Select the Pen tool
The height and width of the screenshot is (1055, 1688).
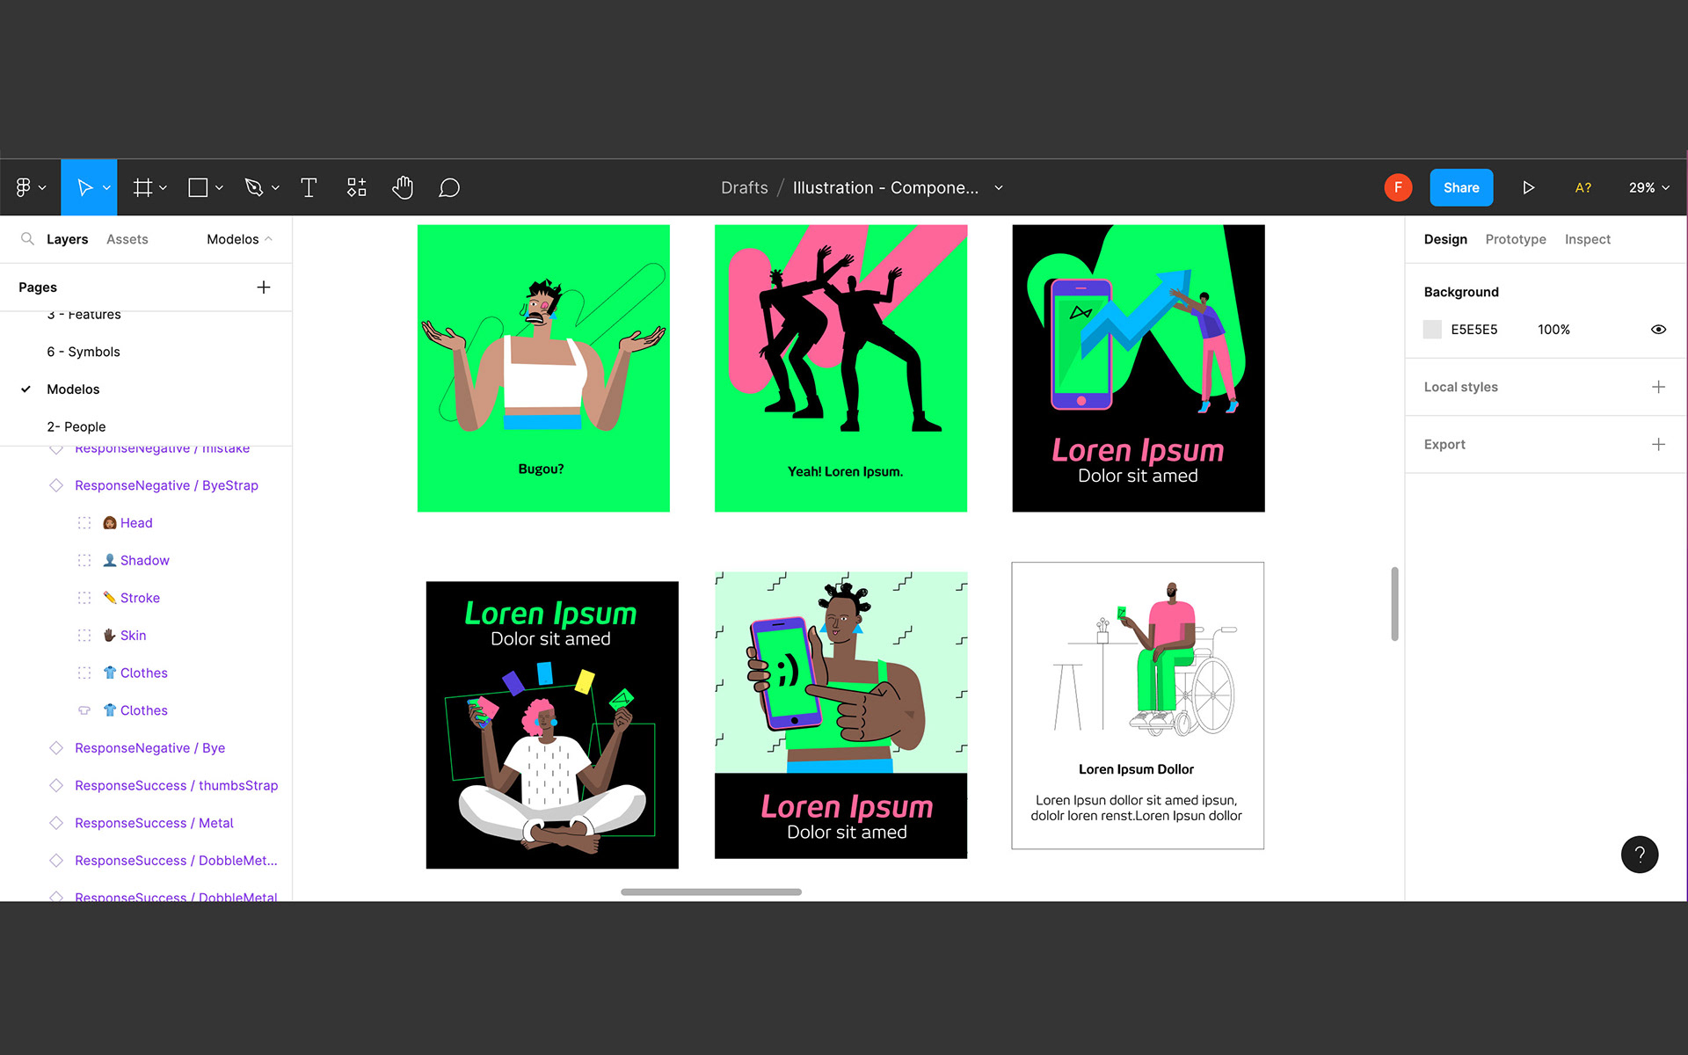pos(254,187)
